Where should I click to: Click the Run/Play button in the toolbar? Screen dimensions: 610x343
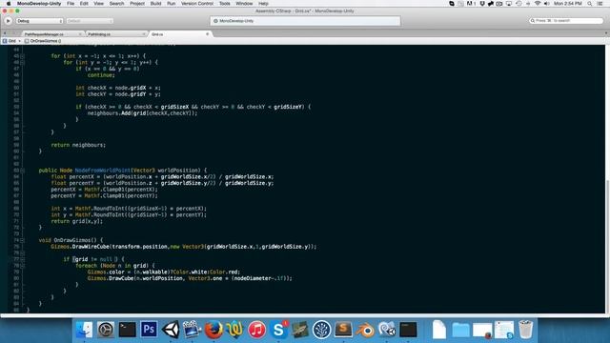(x=9, y=21)
